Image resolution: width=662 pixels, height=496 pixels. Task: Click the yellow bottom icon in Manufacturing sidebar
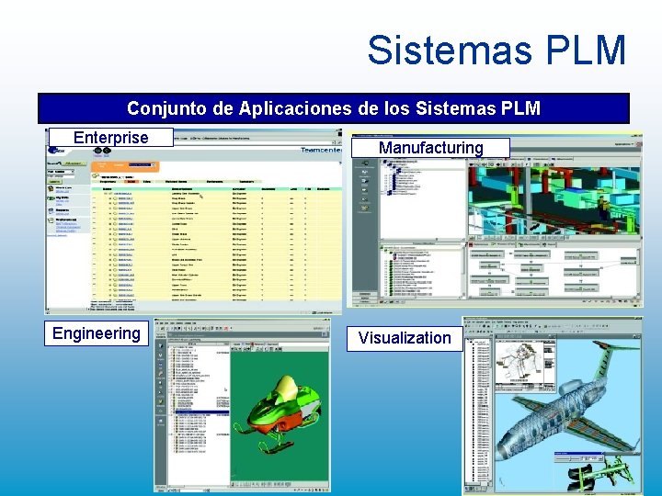click(364, 209)
